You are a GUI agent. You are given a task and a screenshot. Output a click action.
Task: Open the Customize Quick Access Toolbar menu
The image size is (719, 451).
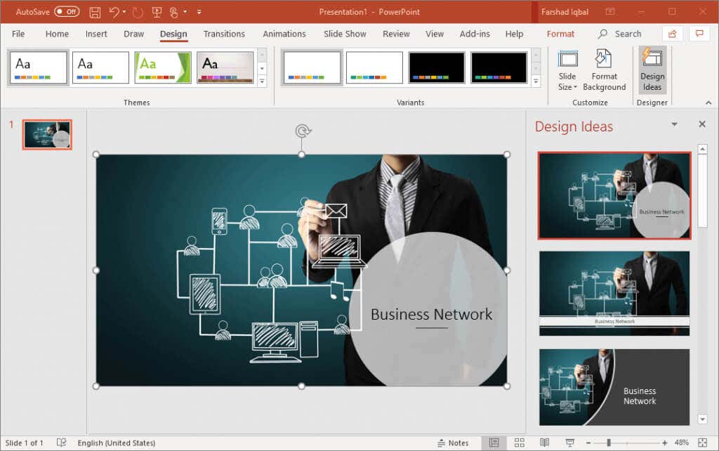(x=199, y=12)
